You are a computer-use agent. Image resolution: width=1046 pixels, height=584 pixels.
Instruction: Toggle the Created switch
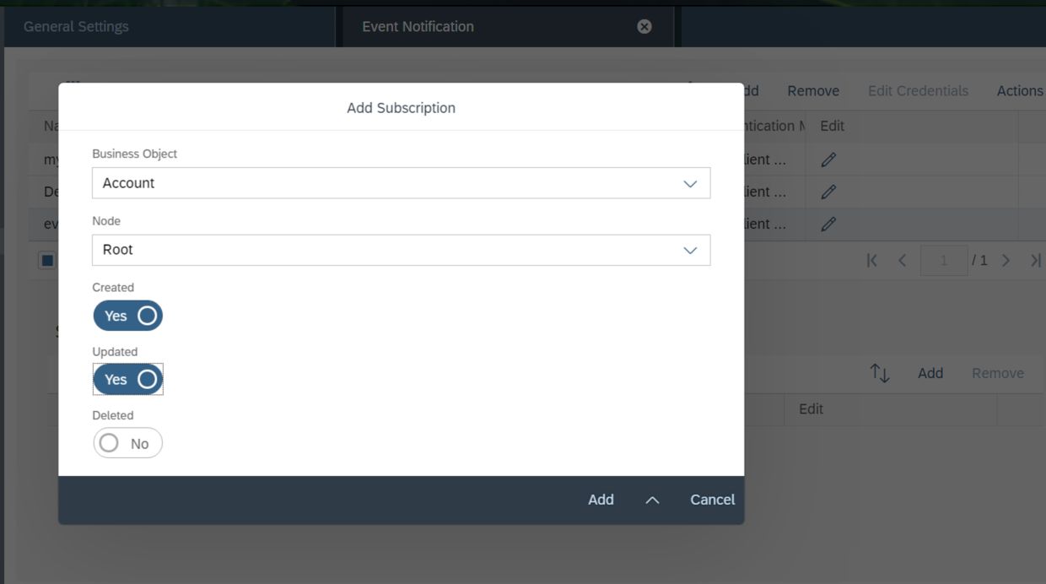(x=127, y=316)
